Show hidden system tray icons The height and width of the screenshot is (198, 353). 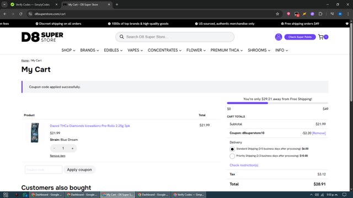click(x=311, y=195)
